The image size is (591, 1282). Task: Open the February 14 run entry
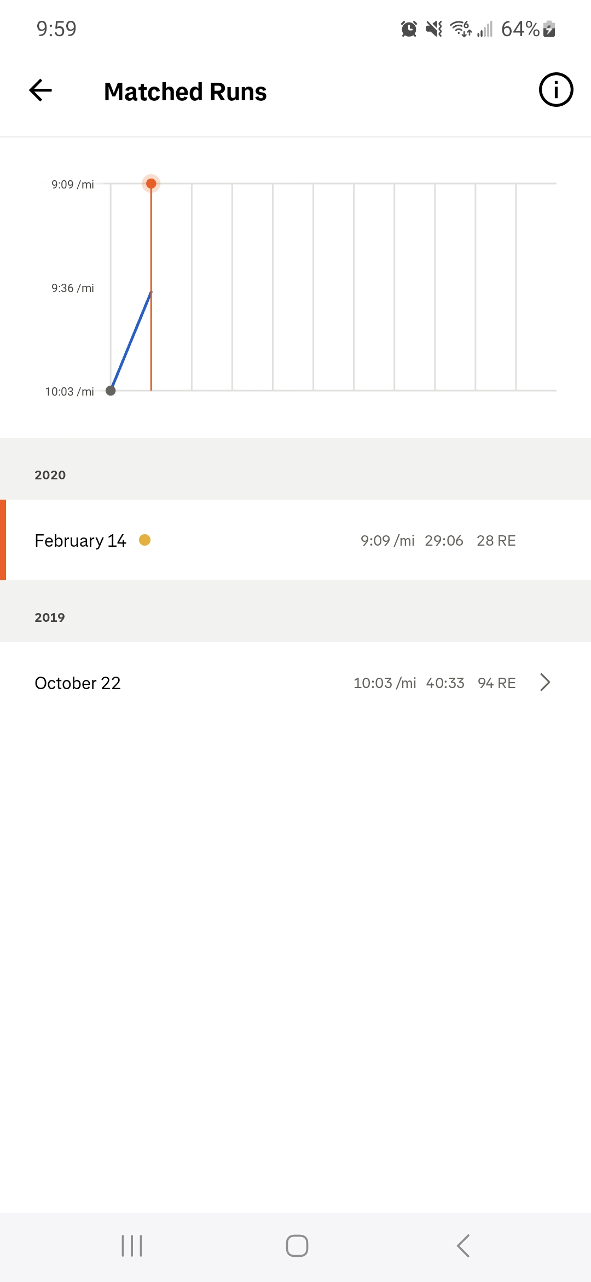296,540
